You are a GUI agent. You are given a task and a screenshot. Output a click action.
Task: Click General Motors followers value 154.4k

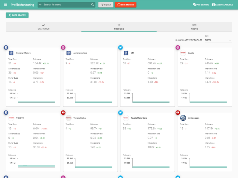tap(37, 63)
